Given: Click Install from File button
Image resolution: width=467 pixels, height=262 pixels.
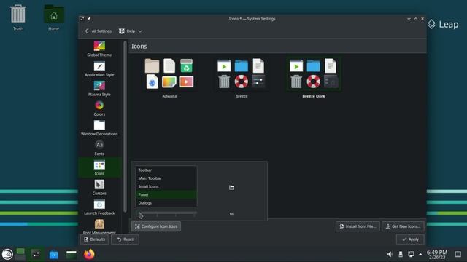Looking at the screenshot, I should pyautogui.click(x=358, y=226).
